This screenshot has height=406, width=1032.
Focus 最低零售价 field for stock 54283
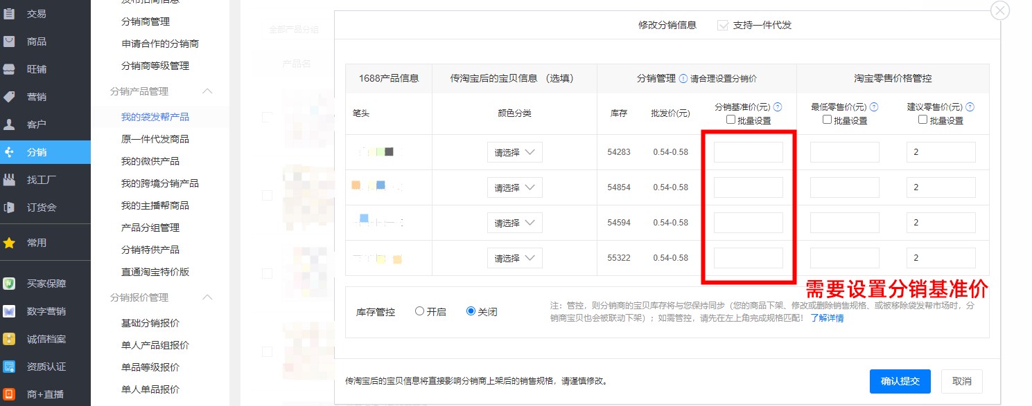pyautogui.click(x=845, y=152)
